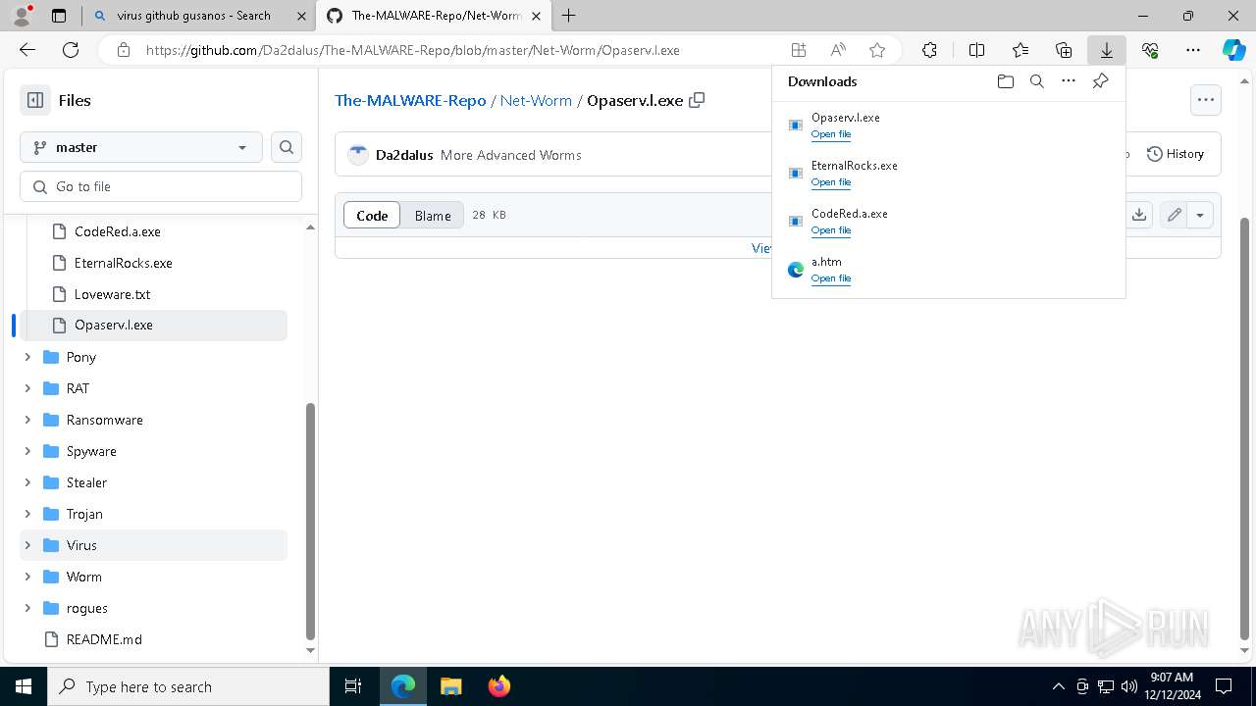Open file link under CodeRed.a.exe download
The width and height of the screenshot is (1256, 706).
pos(831,230)
